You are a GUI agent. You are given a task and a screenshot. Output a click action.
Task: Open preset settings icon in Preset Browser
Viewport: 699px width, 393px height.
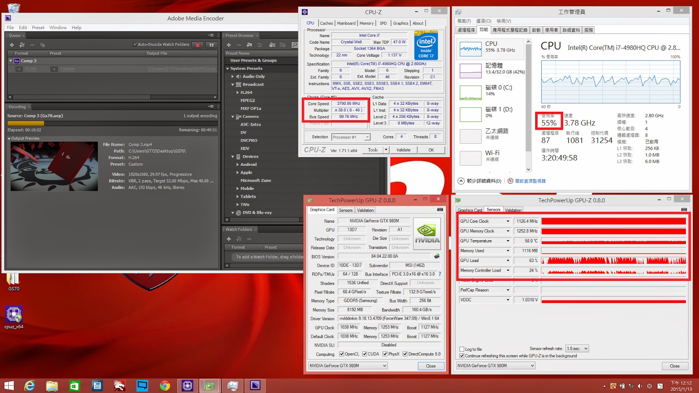[260, 45]
